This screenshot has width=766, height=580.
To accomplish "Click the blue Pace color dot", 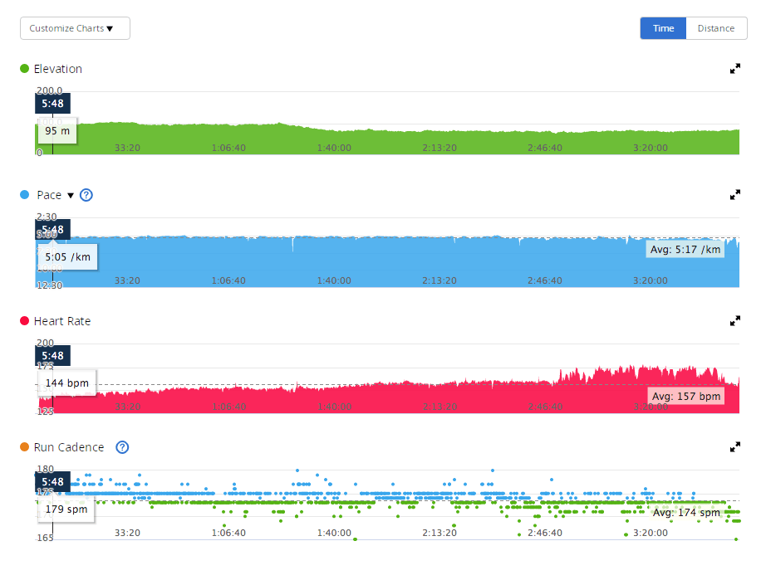I will 25,195.
